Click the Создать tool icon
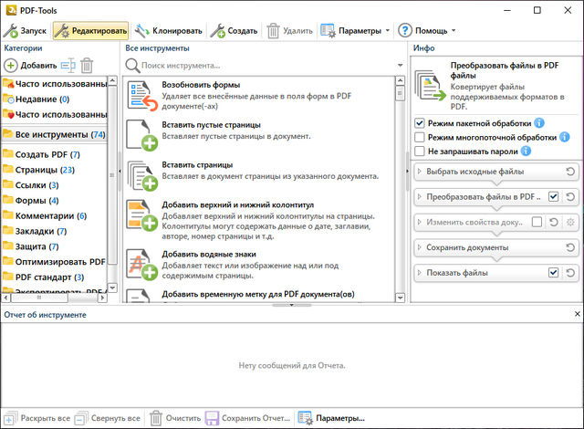This screenshot has height=429, width=584. pos(219,31)
